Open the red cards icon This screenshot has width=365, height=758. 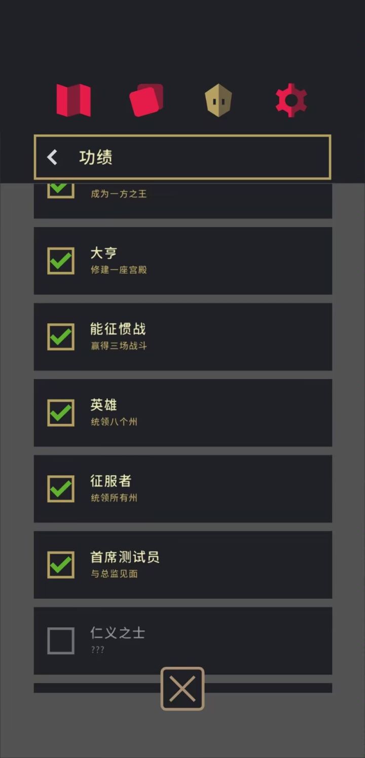click(147, 100)
